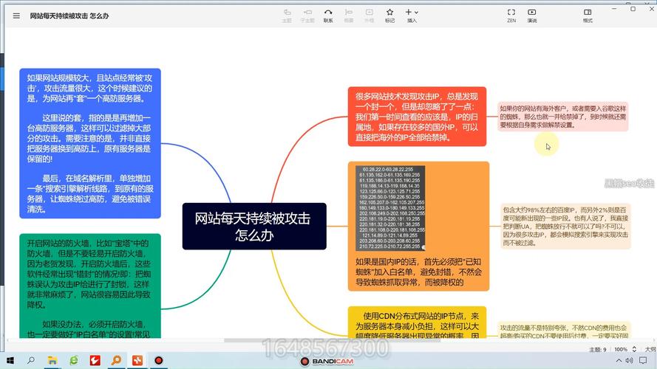Open Windows taskbar search
The width and height of the screenshot is (657, 369).
(x=31, y=360)
